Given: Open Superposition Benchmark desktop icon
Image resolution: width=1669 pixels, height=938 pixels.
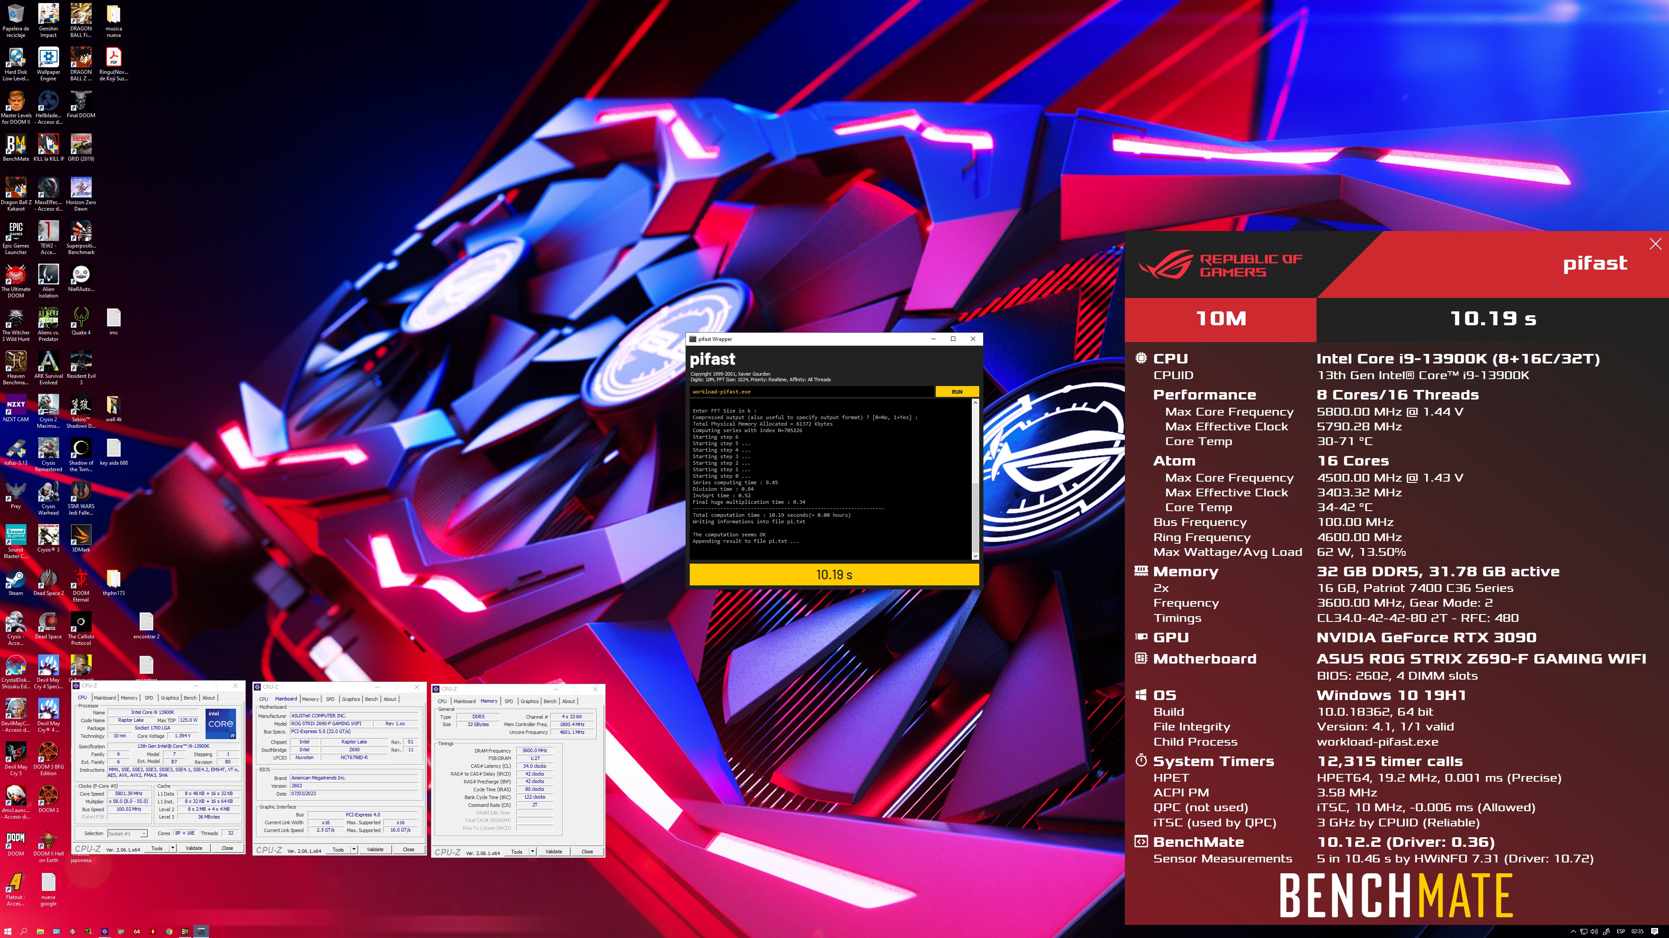Looking at the screenshot, I should (x=81, y=238).
